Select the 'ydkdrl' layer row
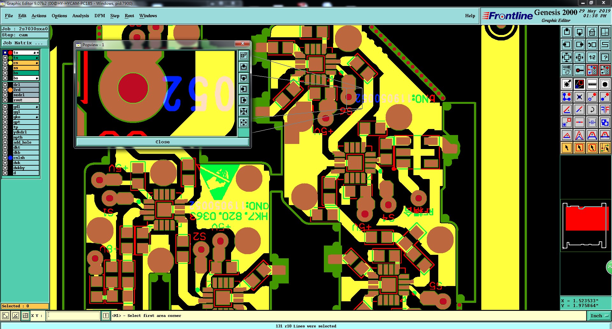The height and width of the screenshot is (329, 612). click(26, 132)
